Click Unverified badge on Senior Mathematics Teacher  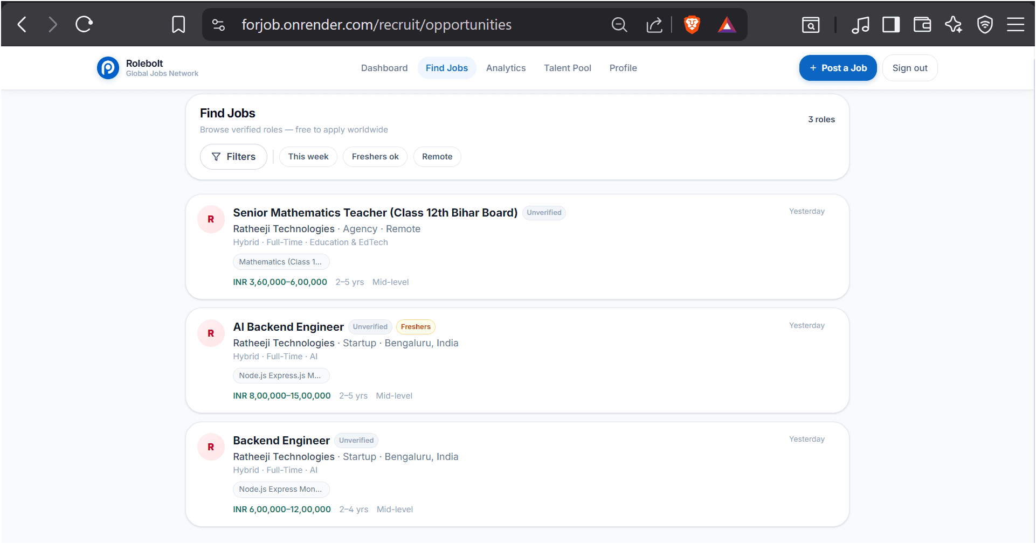(544, 213)
